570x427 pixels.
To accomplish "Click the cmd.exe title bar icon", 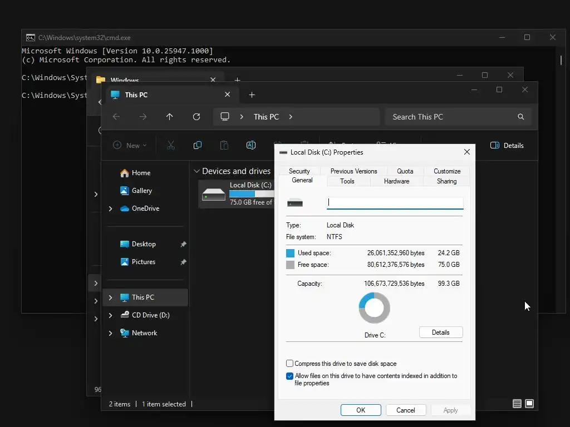I will click(31, 38).
